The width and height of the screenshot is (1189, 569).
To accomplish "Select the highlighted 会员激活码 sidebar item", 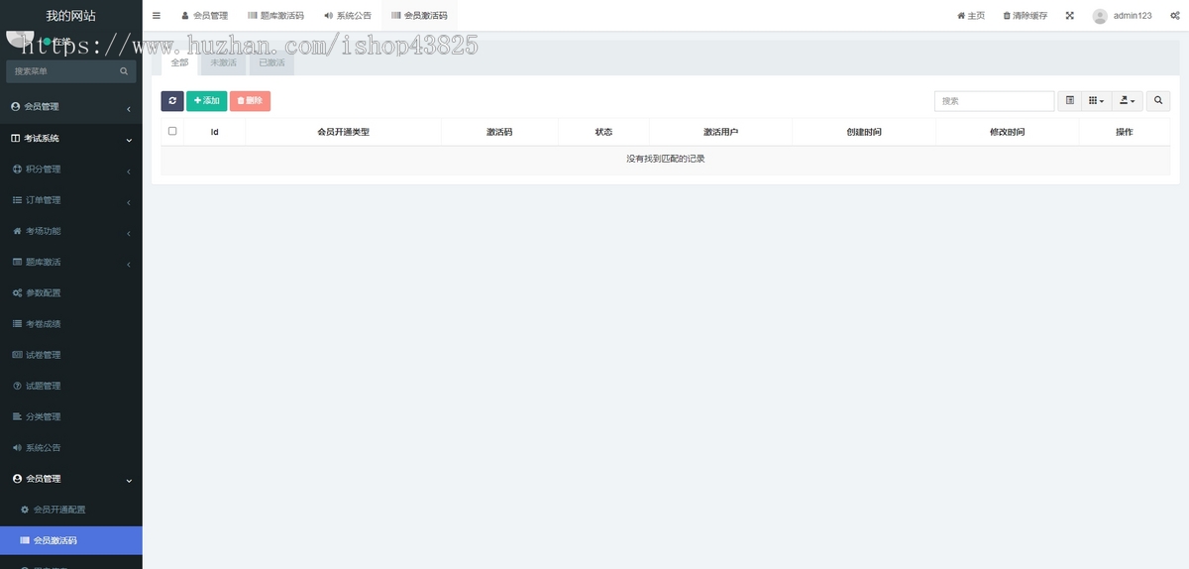I will 71,540.
